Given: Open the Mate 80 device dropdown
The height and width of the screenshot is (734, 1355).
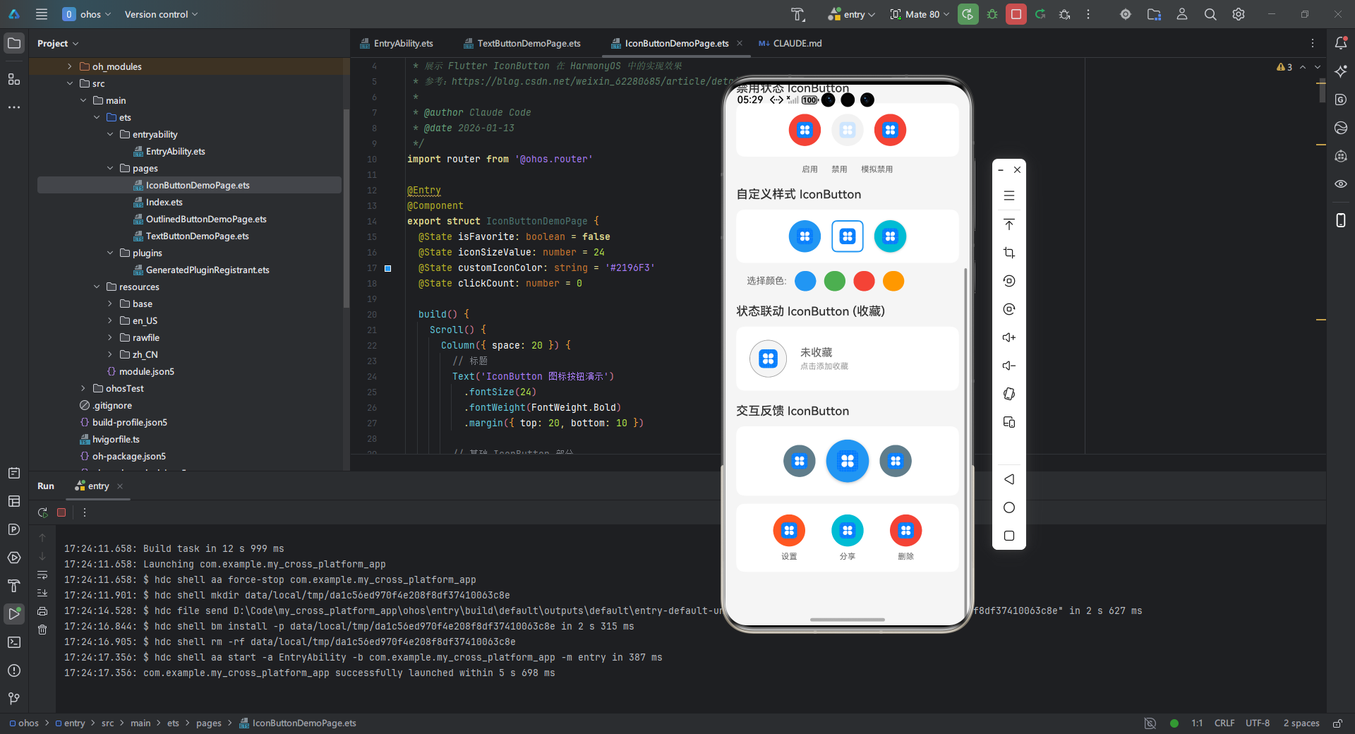Looking at the screenshot, I should pos(920,14).
